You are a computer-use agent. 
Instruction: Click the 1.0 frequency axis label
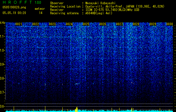pos(2,50)
